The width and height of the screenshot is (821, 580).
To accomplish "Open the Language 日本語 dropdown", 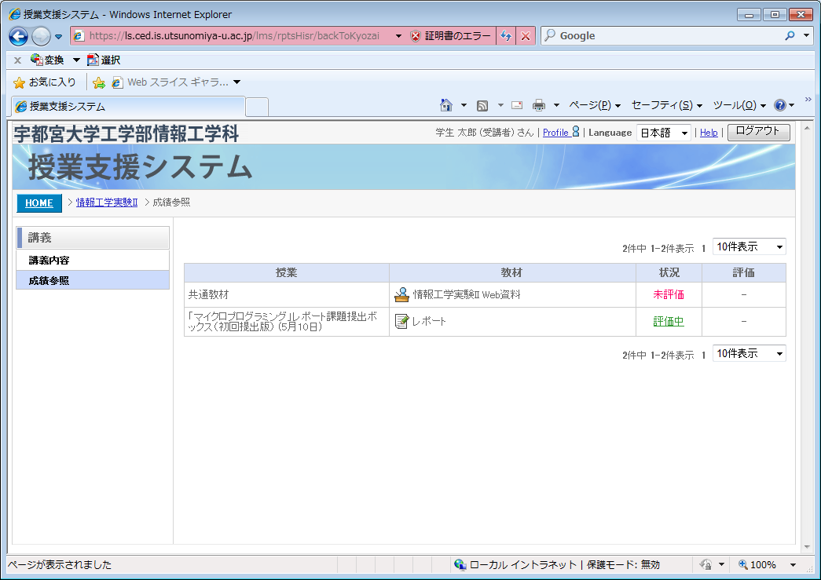I will (x=663, y=133).
